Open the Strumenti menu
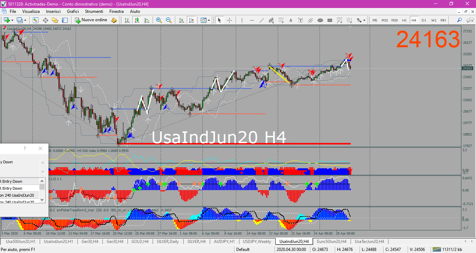Screen dimensions: 476x253 (x=94, y=11)
